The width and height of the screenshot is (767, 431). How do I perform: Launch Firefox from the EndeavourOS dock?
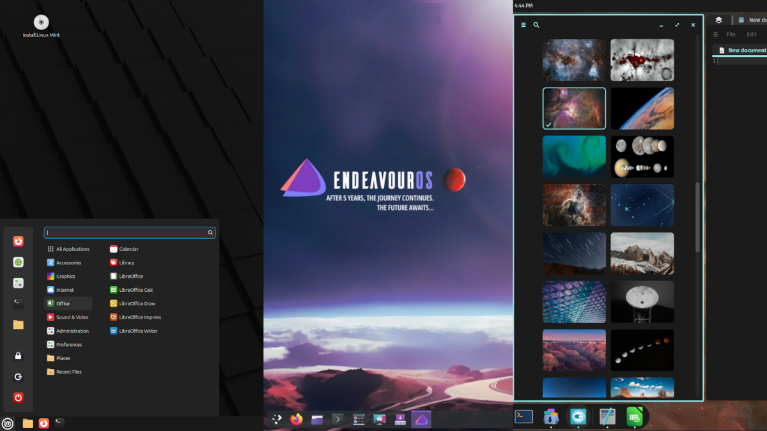pyautogui.click(x=297, y=420)
